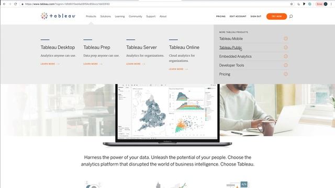Image resolution: width=335 pixels, height=188 pixels.
Task: Open the Tableau Desktop heading
Action: point(58,48)
